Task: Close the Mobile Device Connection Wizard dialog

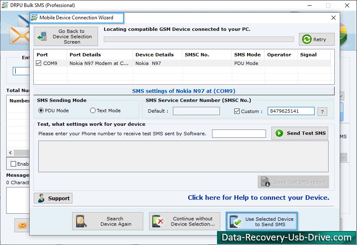Action: tap(333, 18)
